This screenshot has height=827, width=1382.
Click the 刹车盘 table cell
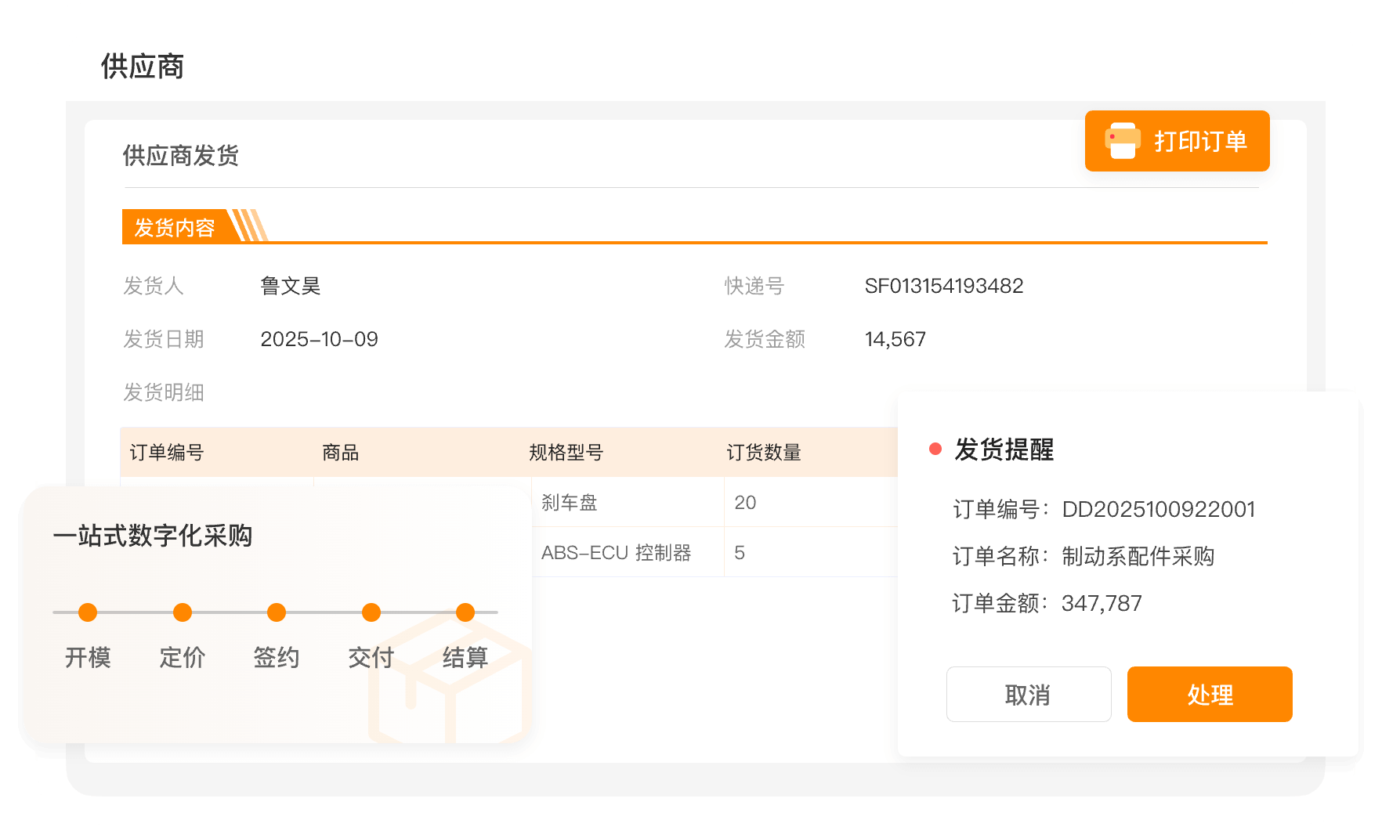(x=570, y=503)
